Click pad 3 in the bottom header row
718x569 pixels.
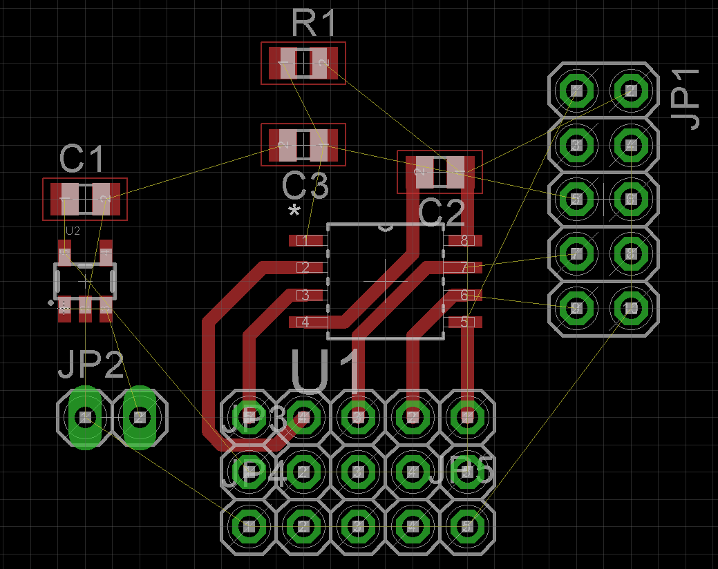click(358, 526)
